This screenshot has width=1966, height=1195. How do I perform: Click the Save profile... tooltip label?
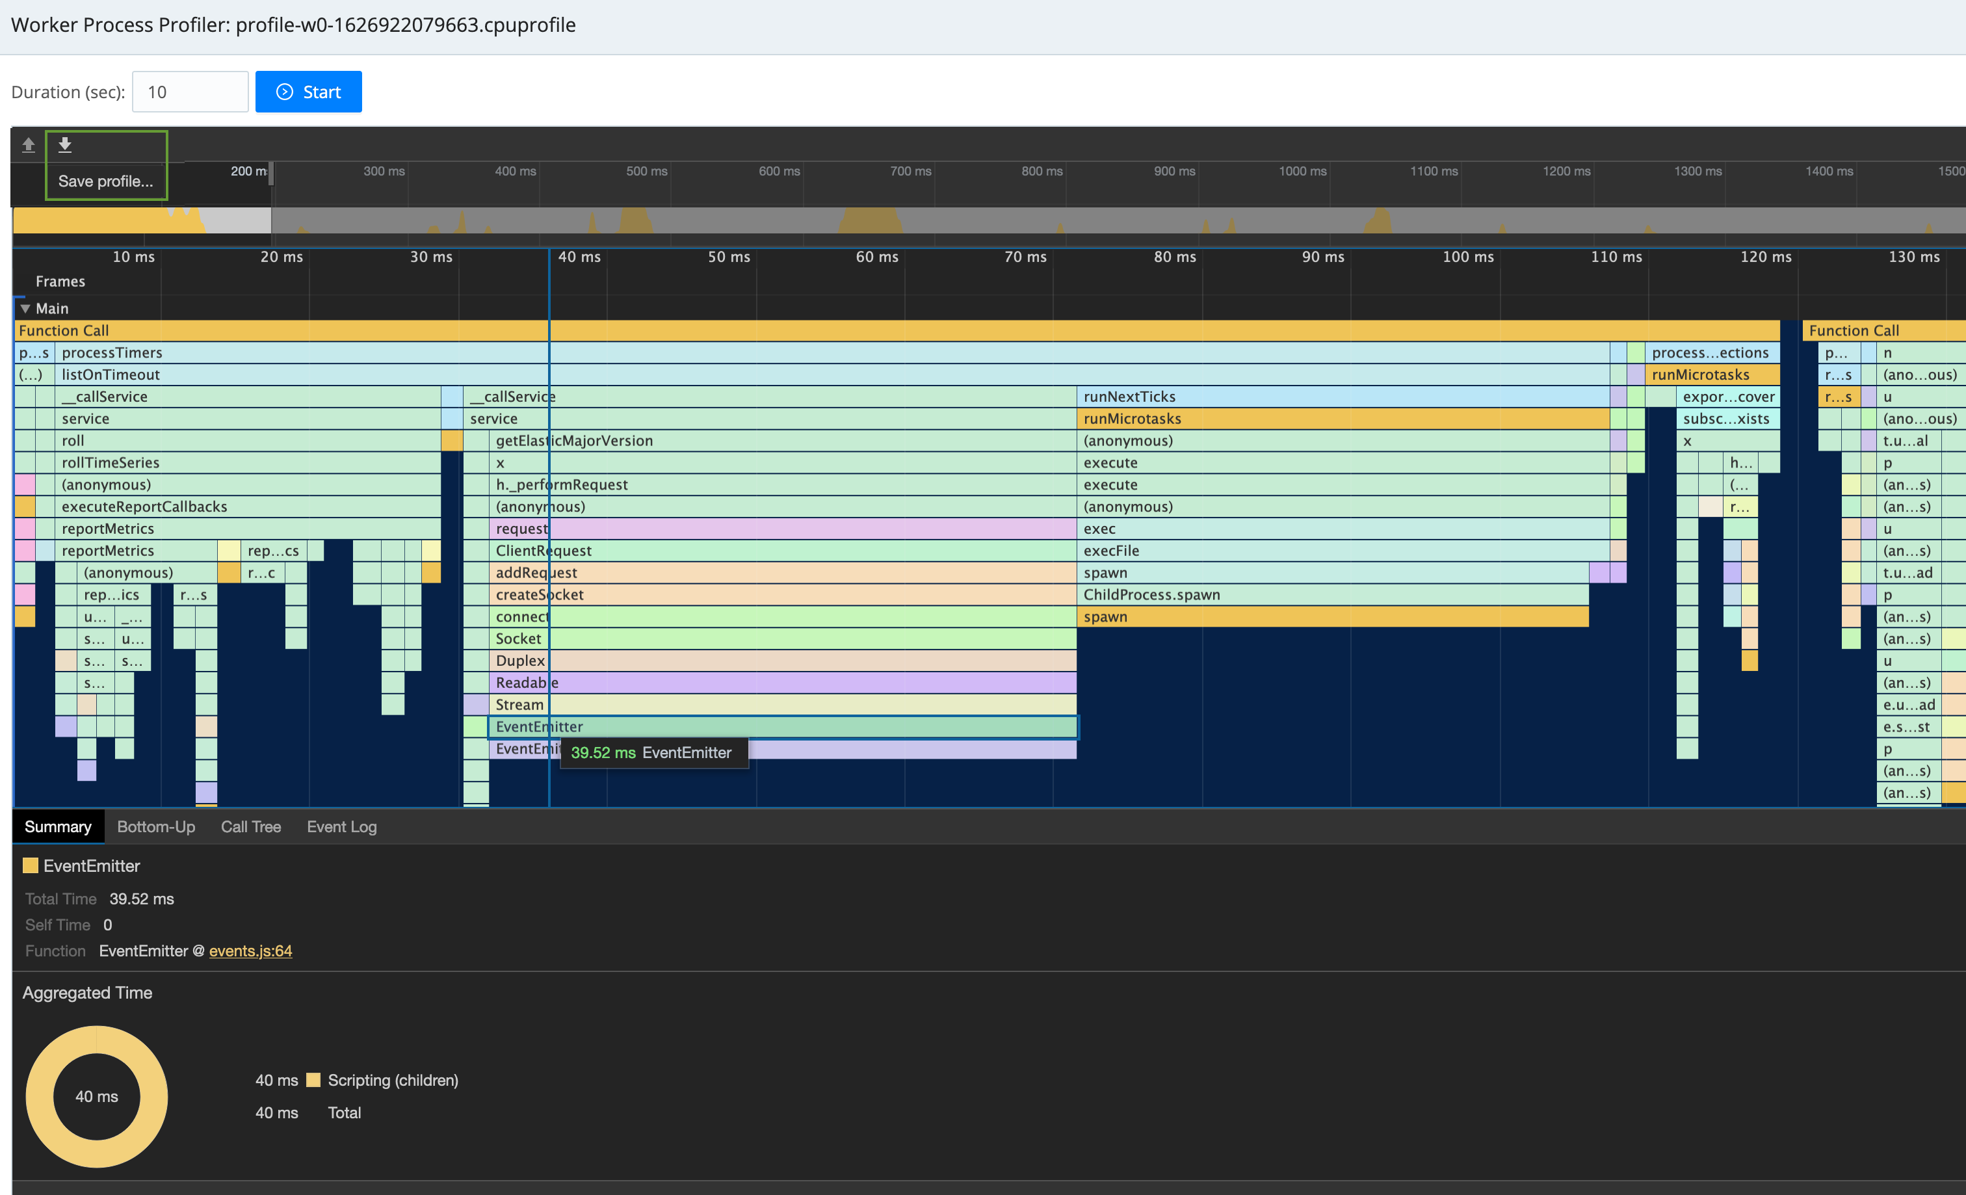pyautogui.click(x=105, y=181)
